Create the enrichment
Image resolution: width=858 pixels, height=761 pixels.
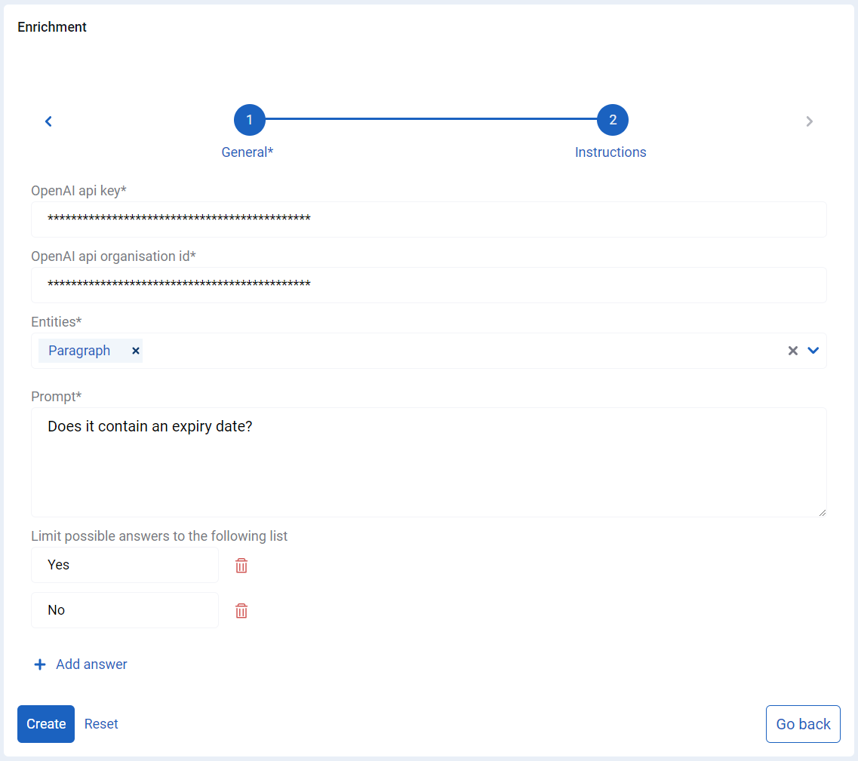[x=46, y=724]
